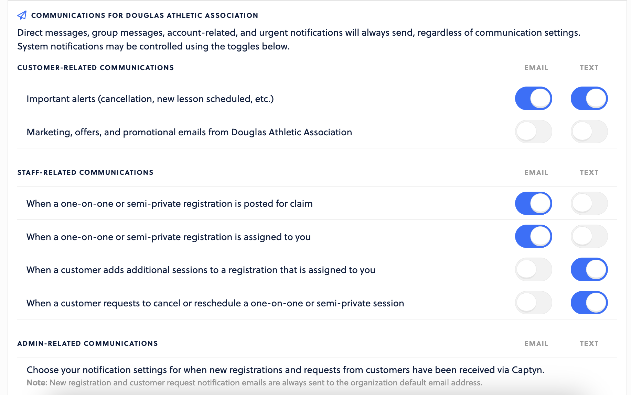
Task: Click the paper plane communications icon
Action: 22,15
